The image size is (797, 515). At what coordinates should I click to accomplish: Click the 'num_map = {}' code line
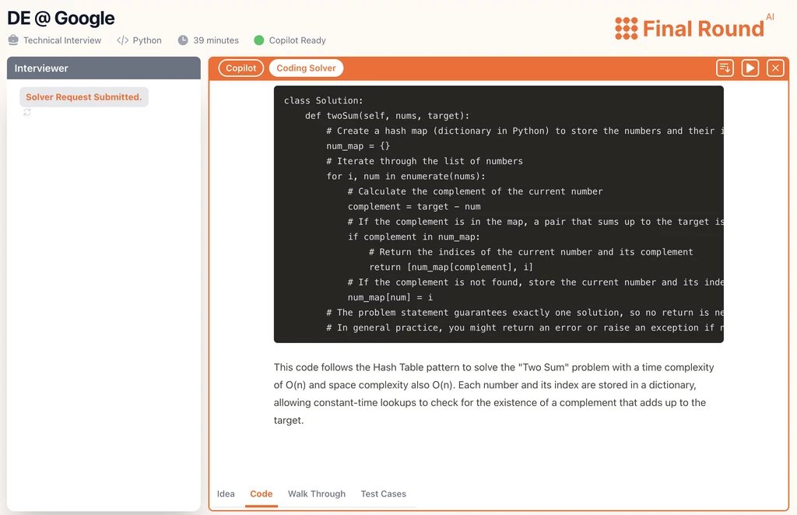(x=358, y=145)
